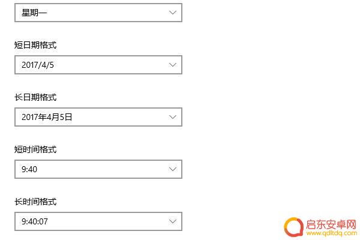
Task: Open the 星期一 weekday dropdown
Action: 98,13
